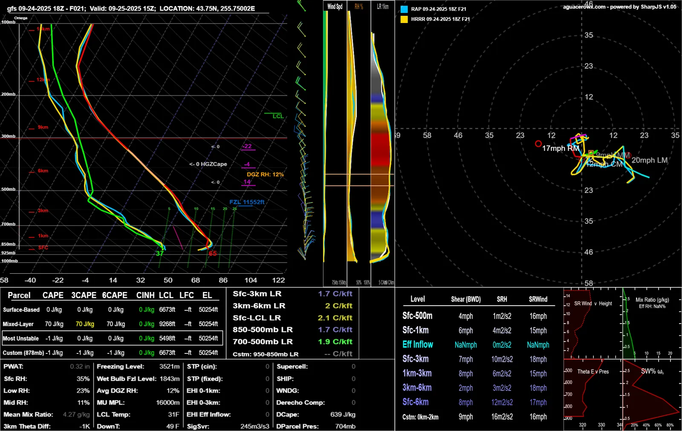Click the red RM storm motion circle marker
682x431 pixels.
tap(538, 144)
